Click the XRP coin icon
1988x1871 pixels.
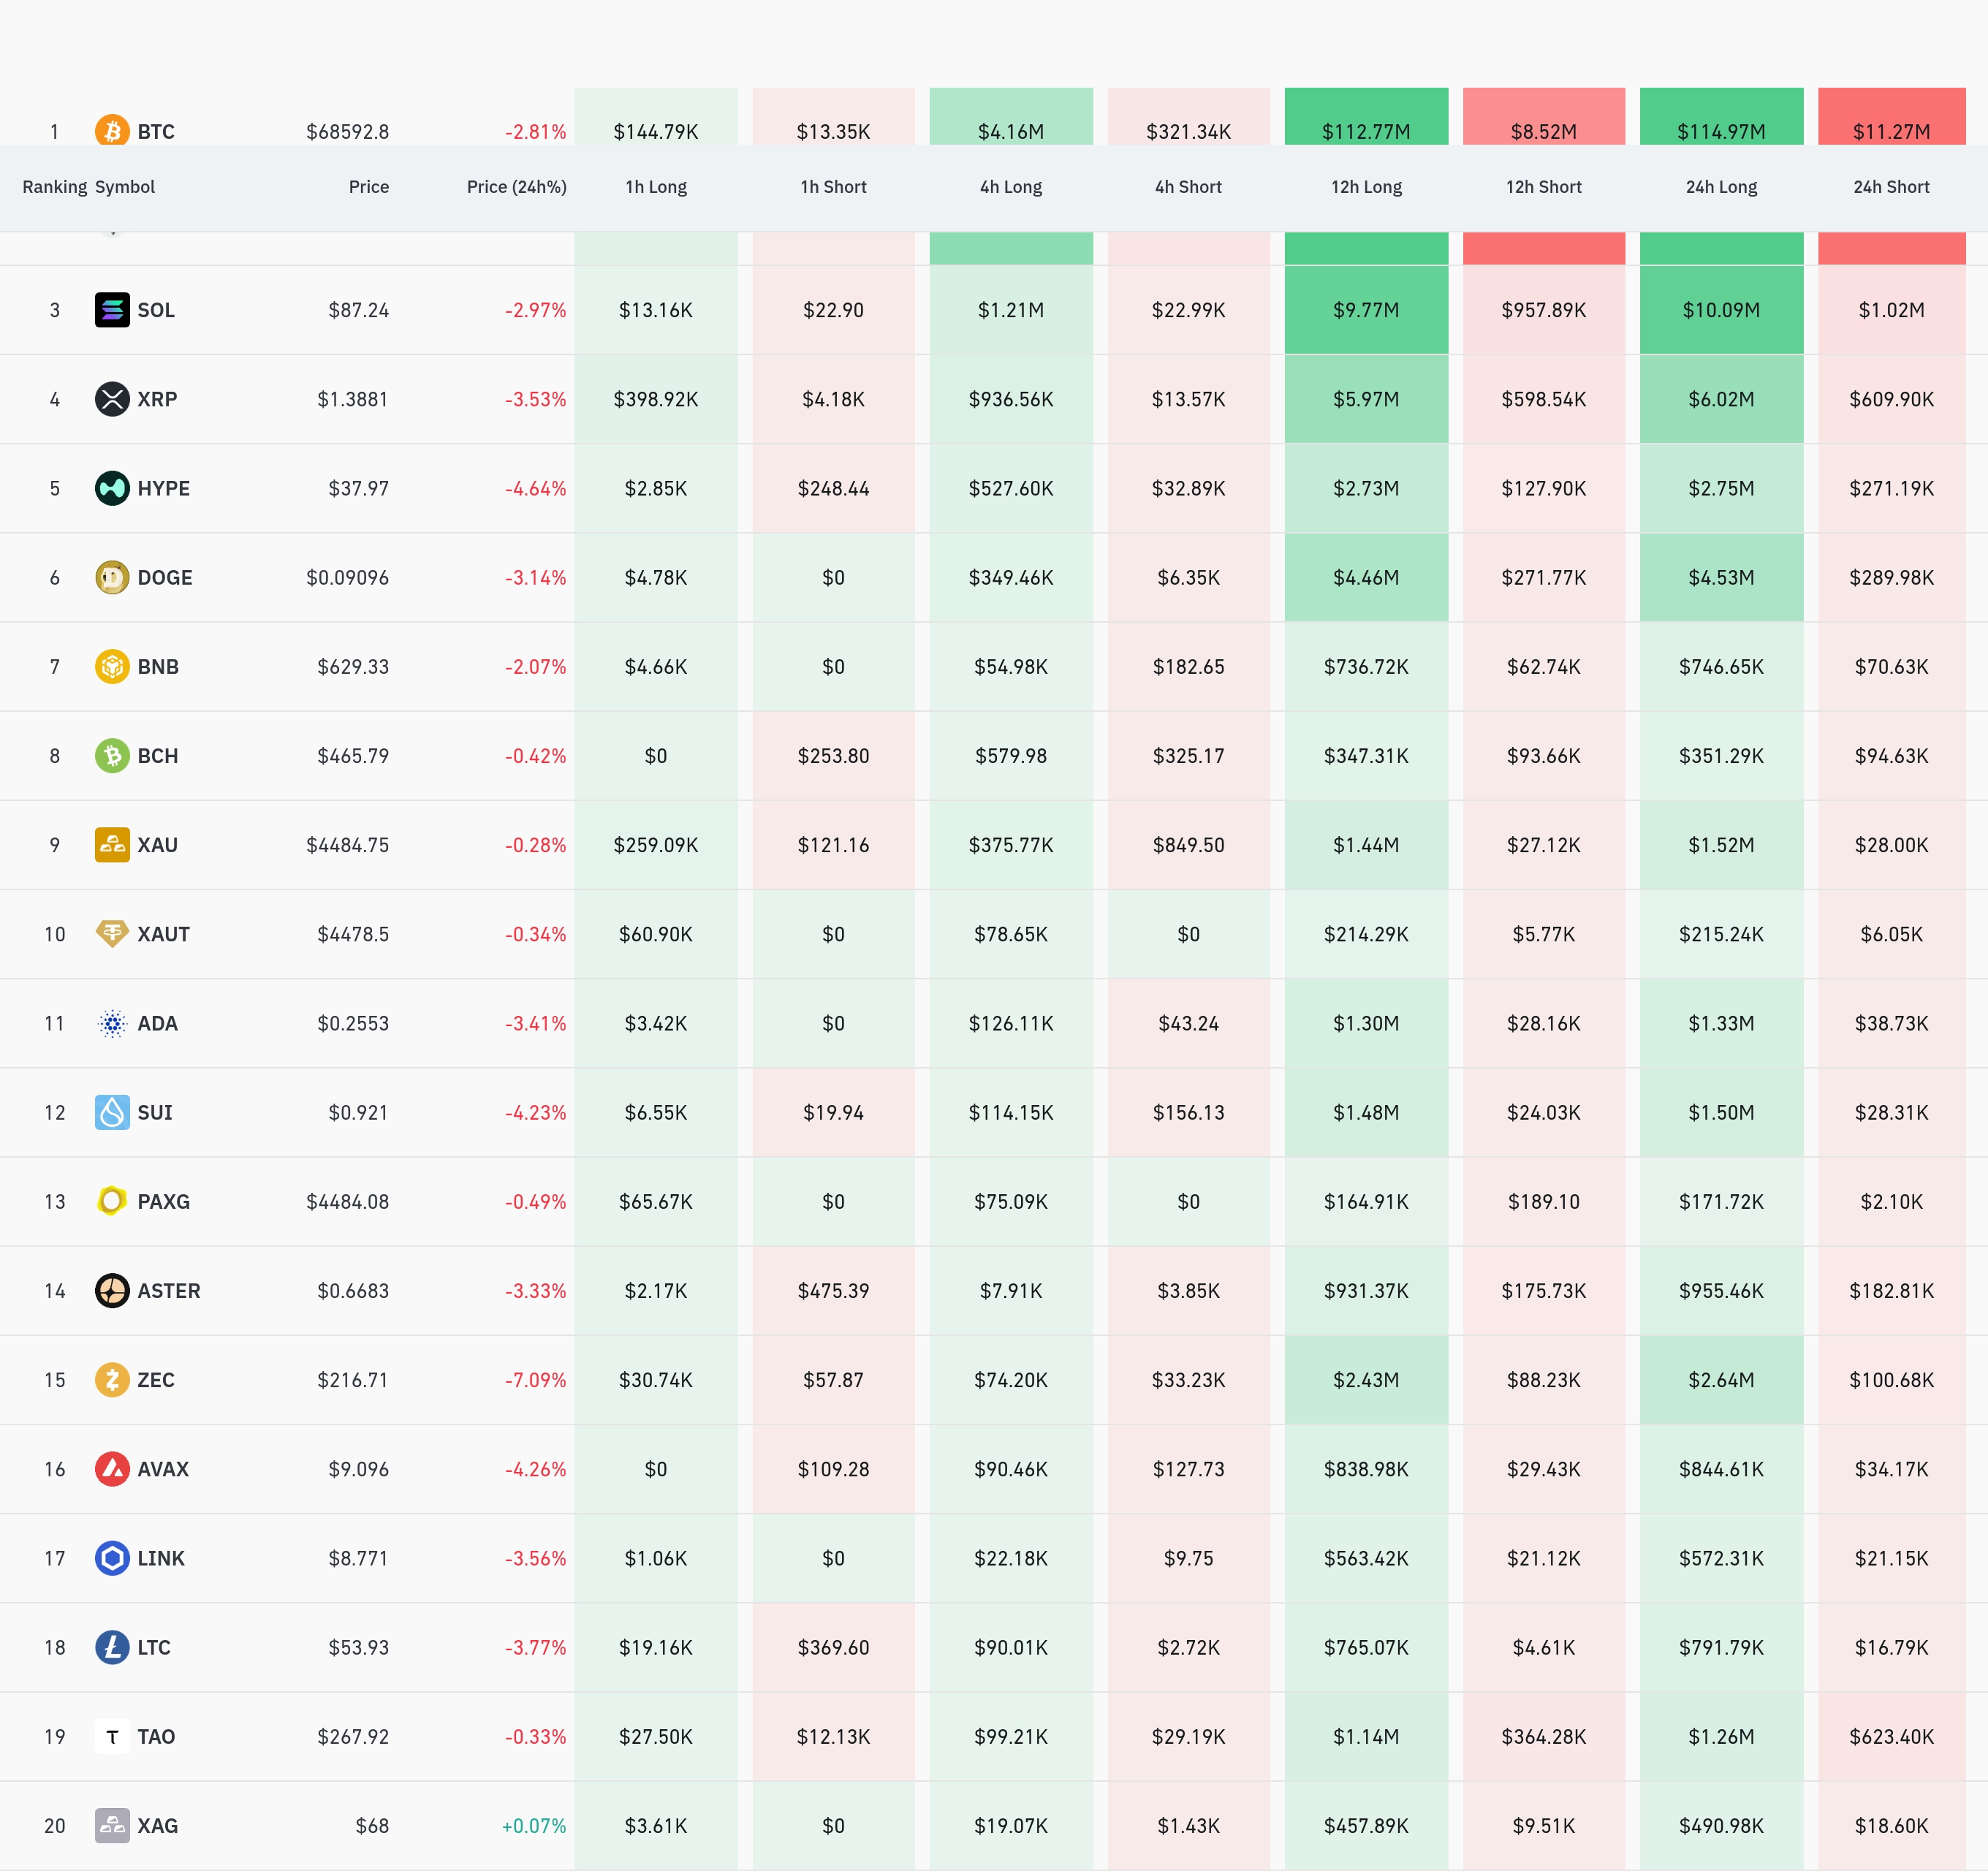(112, 399)
